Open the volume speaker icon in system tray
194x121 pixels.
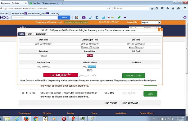pyautogui.click(x=173, y=119)
